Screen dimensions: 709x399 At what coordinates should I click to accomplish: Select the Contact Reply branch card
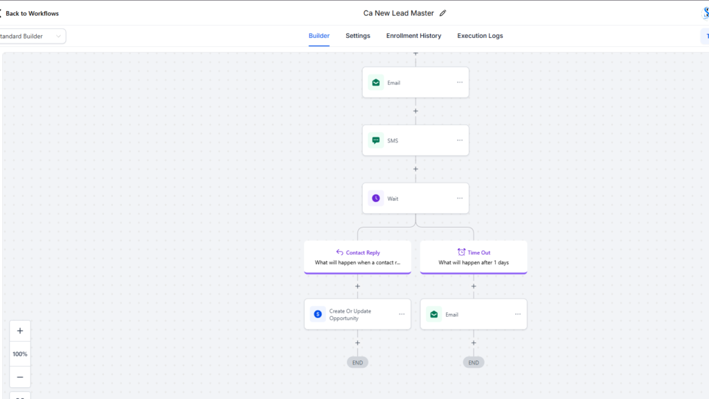coord(357,257)
